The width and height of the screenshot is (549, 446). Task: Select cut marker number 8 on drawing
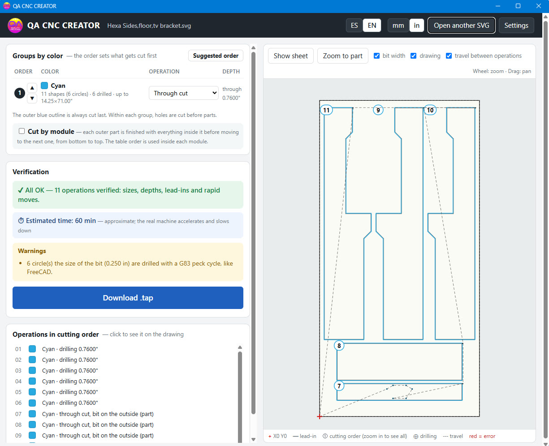point(339,346)
